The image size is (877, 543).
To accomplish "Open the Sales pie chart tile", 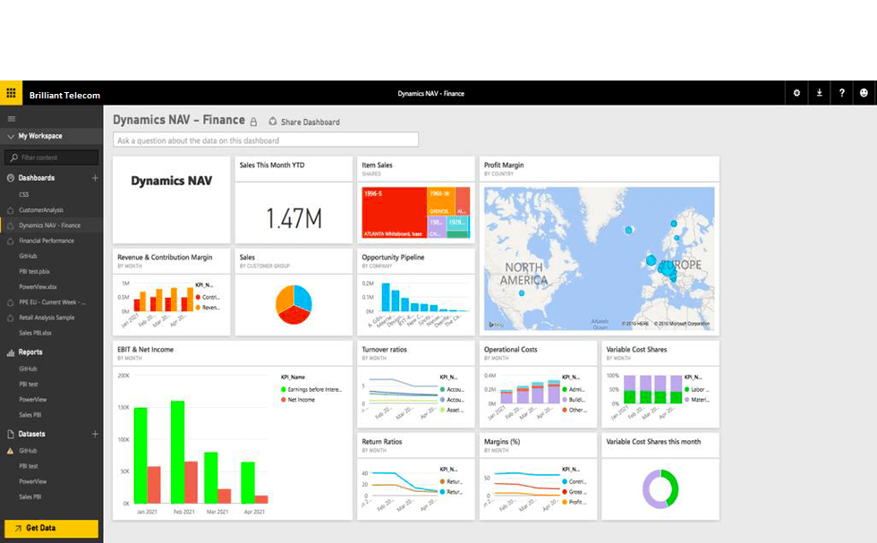I will (294, 292).
